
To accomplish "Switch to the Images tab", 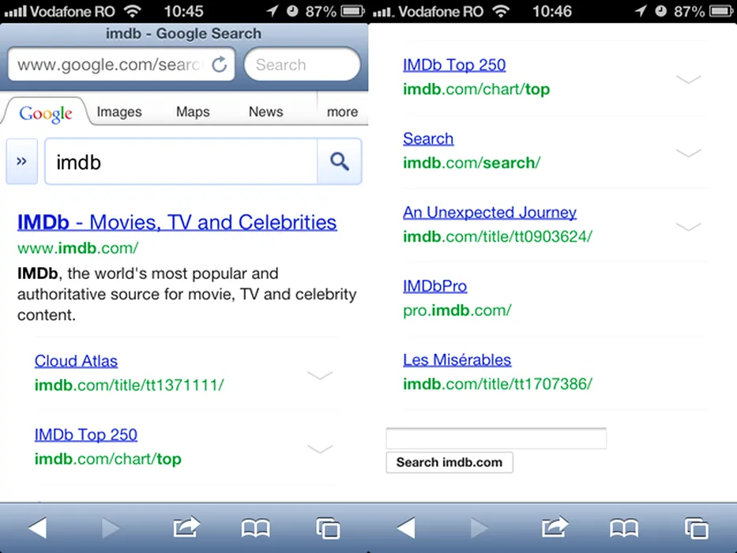I will click(x=119, y=112).
